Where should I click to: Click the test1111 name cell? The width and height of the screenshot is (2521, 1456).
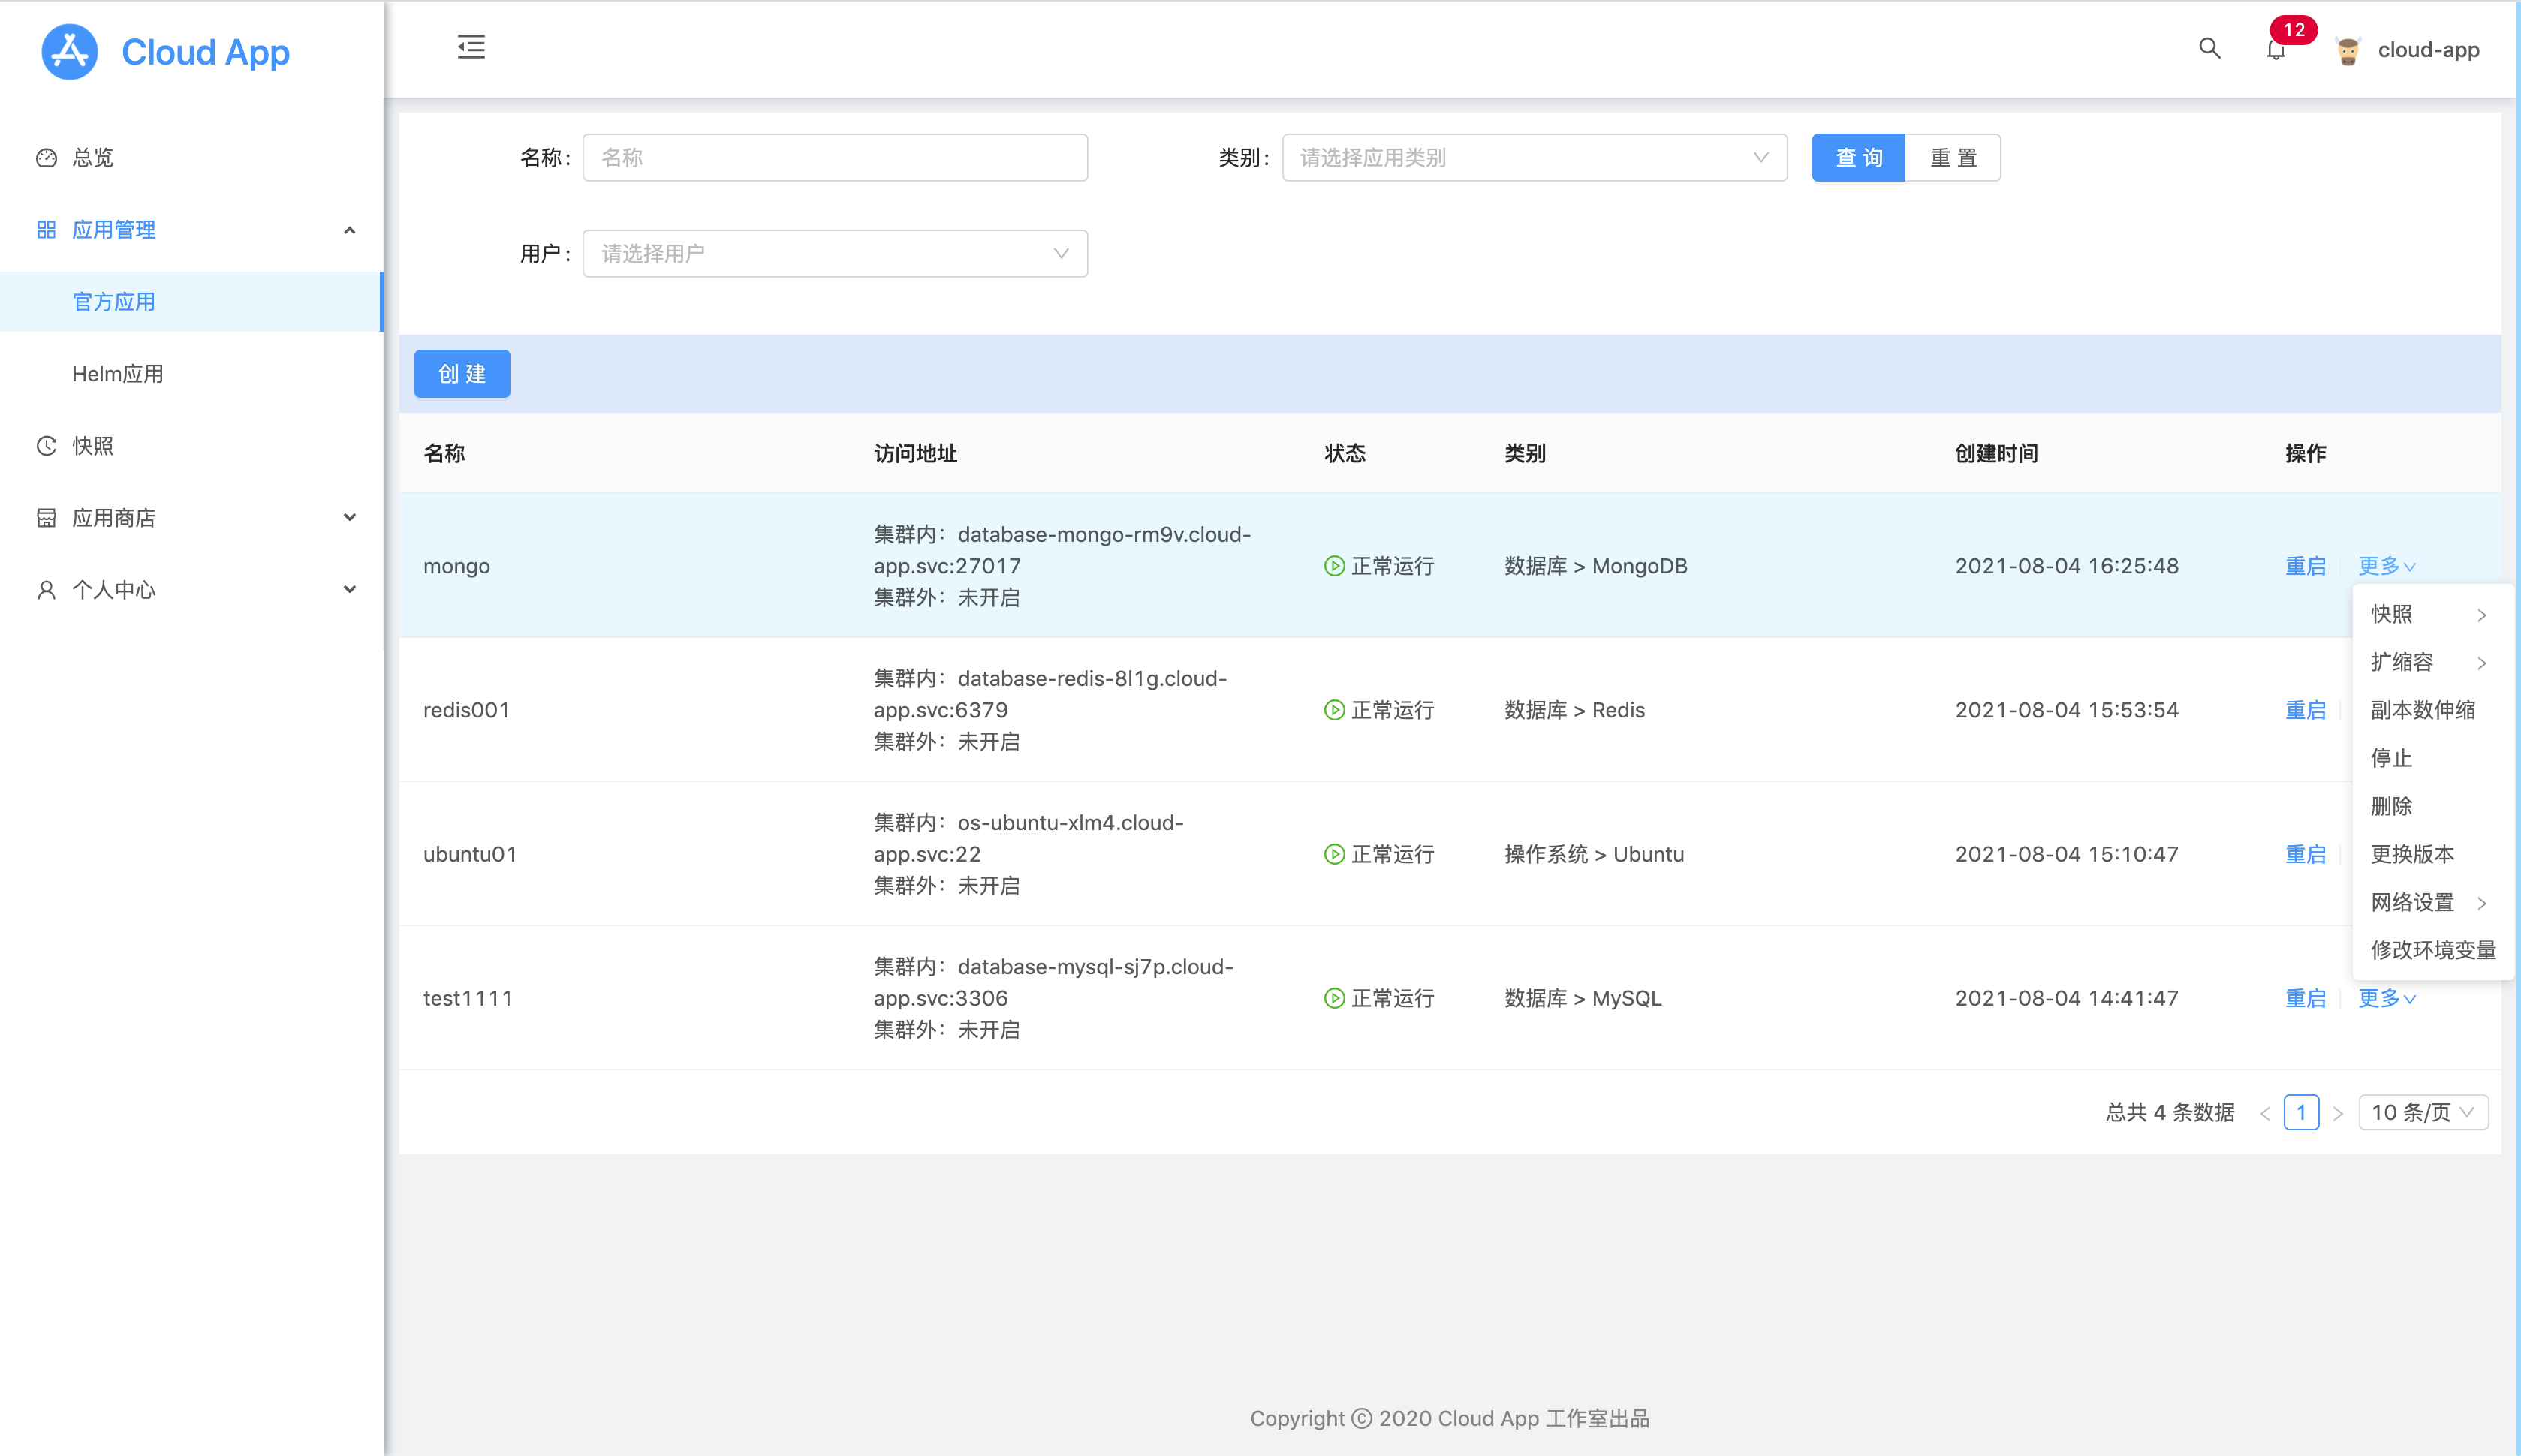tap(468, 998)
